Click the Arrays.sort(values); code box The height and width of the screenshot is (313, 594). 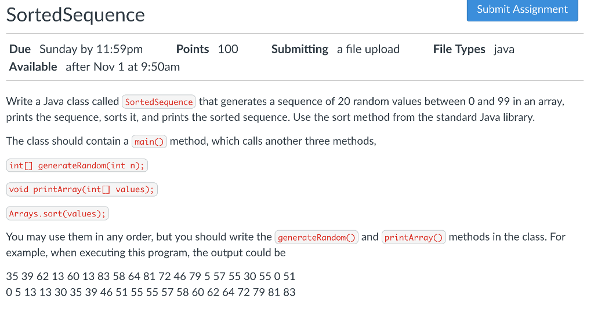point(57,213)
